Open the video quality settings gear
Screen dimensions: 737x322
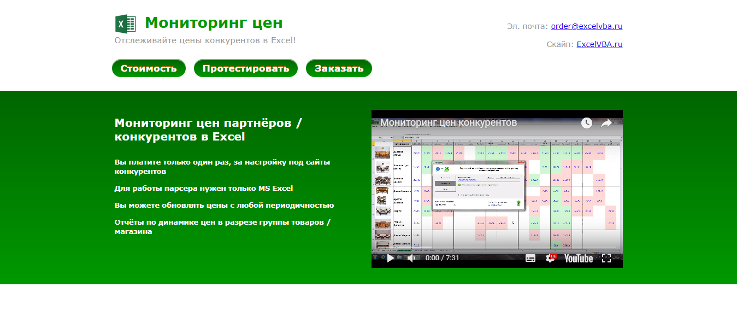[x=549, y=258]
